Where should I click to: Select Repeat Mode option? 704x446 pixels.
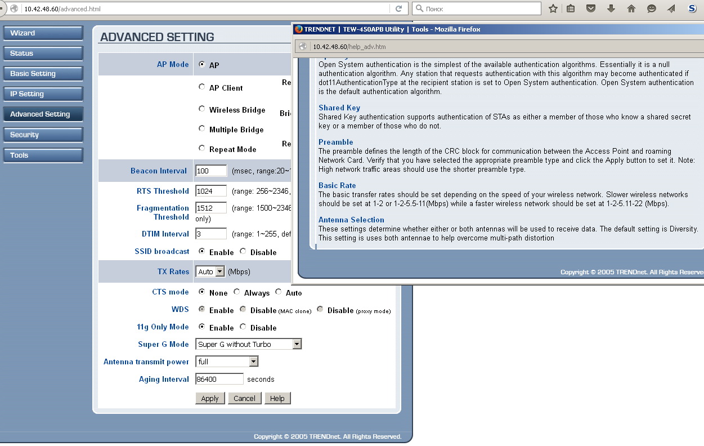[202, 148]
